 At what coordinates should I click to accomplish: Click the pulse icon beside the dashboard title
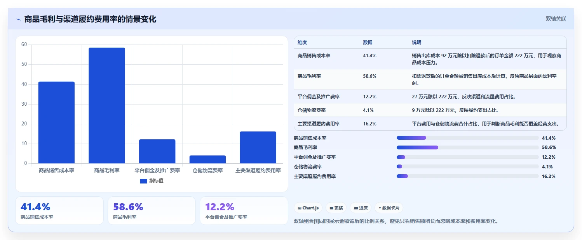coord(18,19)
